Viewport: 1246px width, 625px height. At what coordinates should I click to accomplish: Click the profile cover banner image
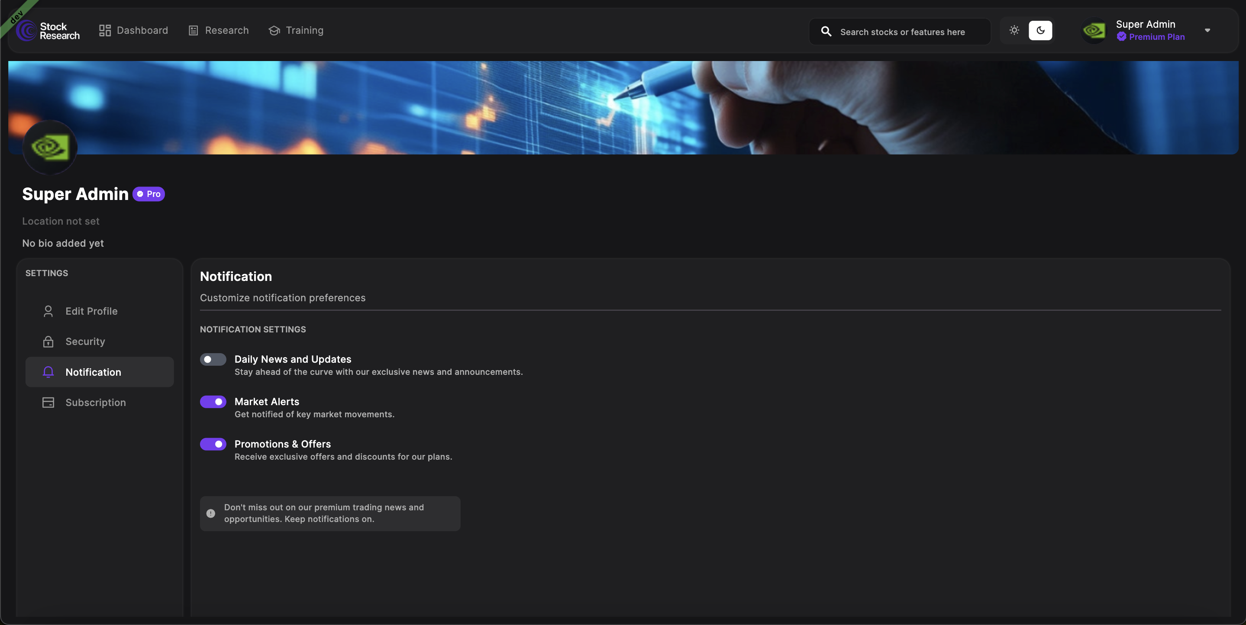[623, 107]
